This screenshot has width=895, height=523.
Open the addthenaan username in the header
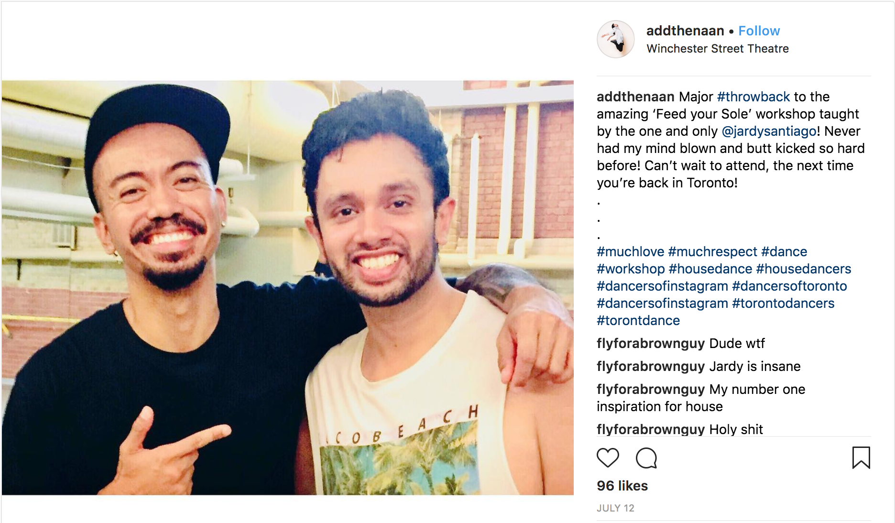(x=685, y=31)
